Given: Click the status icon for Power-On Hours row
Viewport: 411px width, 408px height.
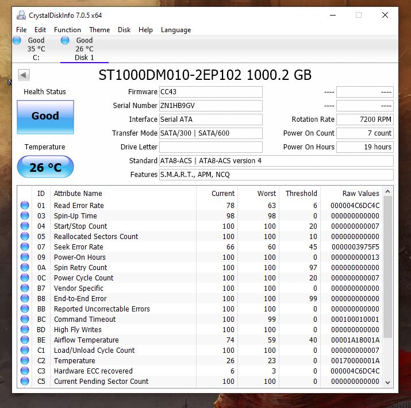Looking at the screenshot, I should pyautogui.click(x=25, y=257).
